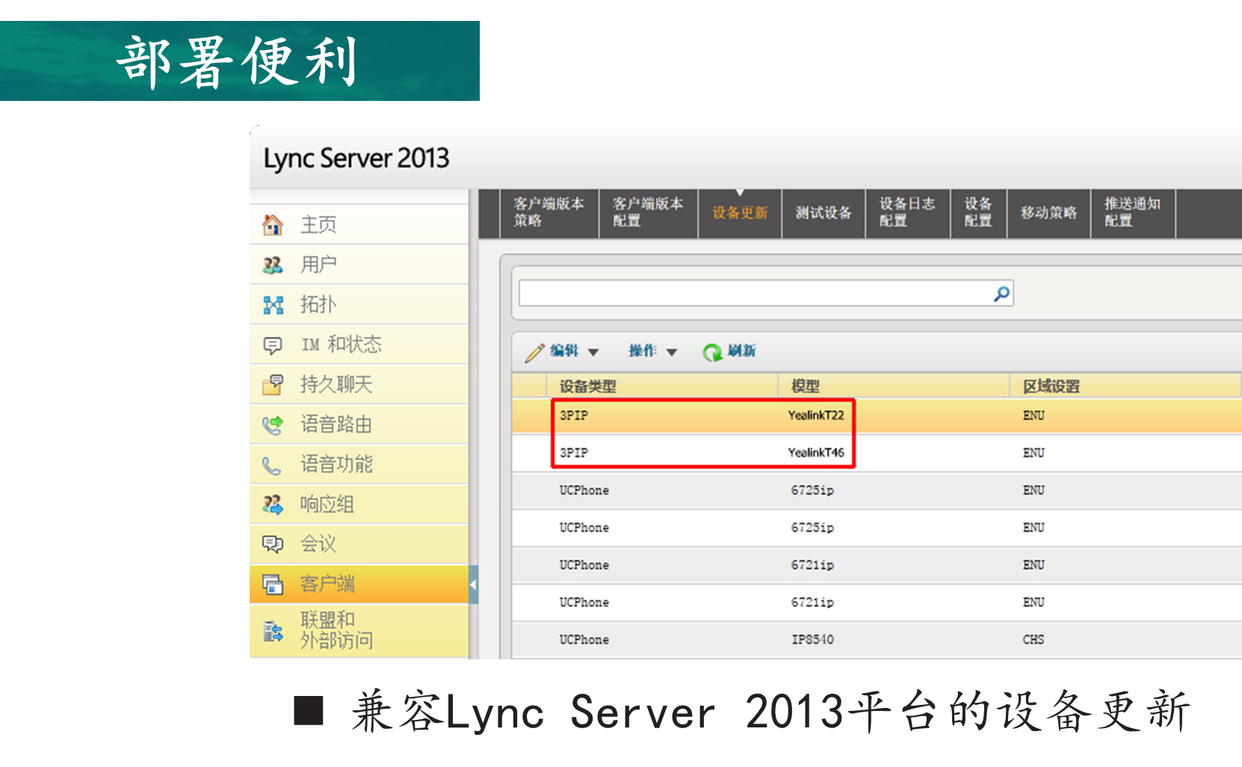Switch to 移动策略 tab

pyautogui.click(x=1048, y=213)
